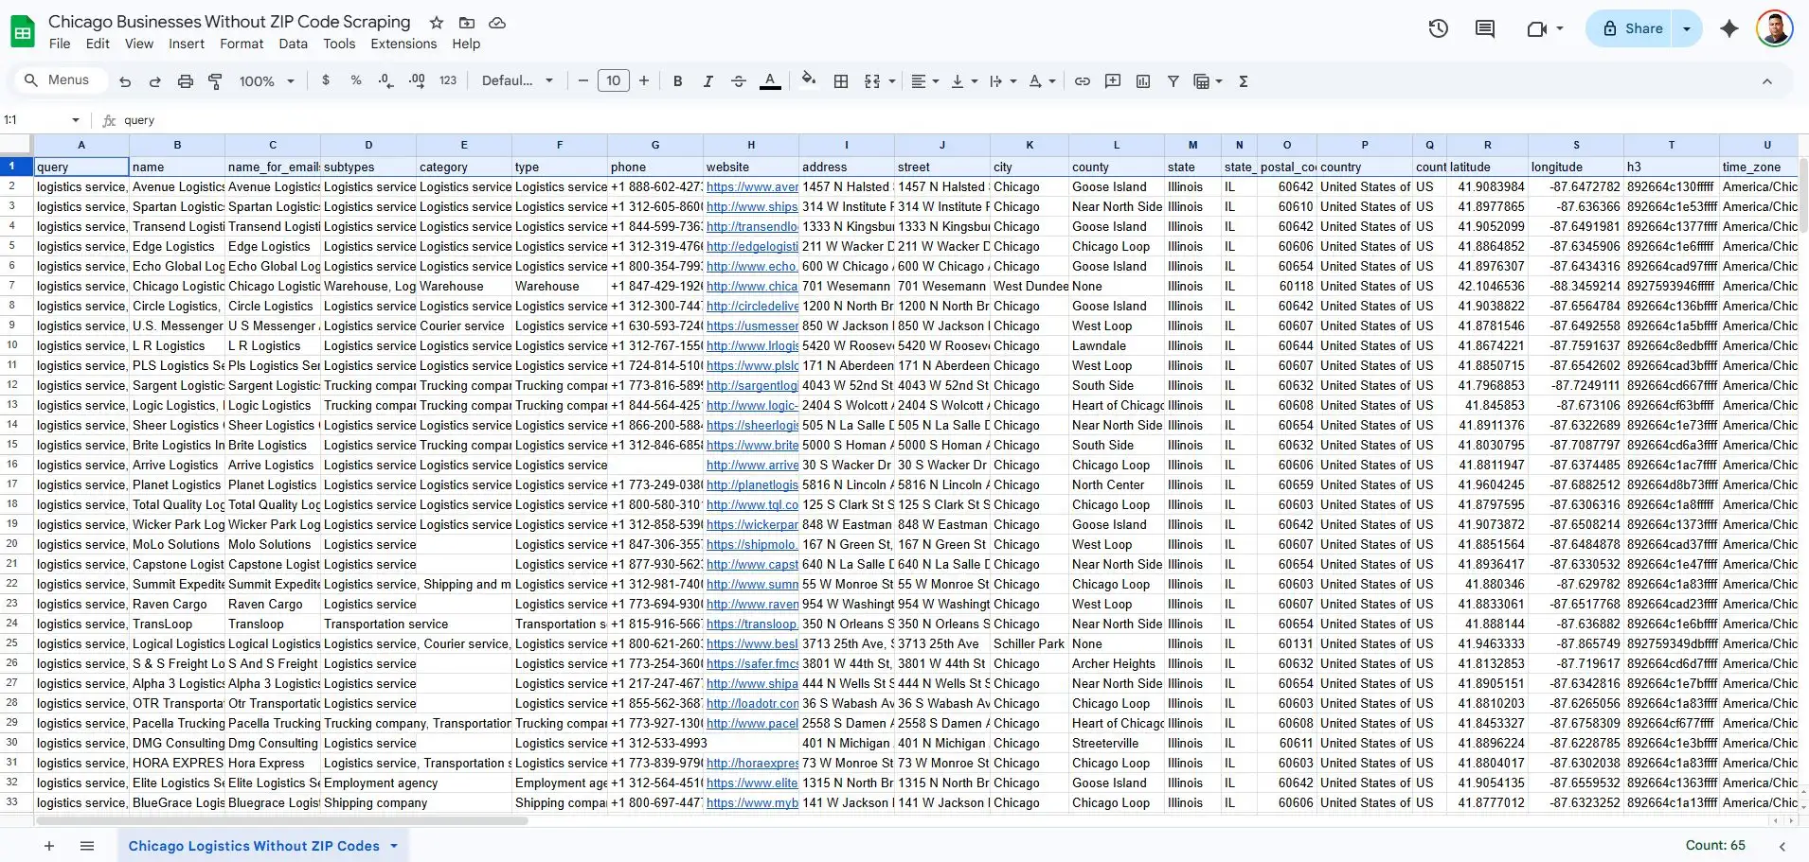1809x862 pixels.
Task: Click the font size input field
Action: (613, 81)
